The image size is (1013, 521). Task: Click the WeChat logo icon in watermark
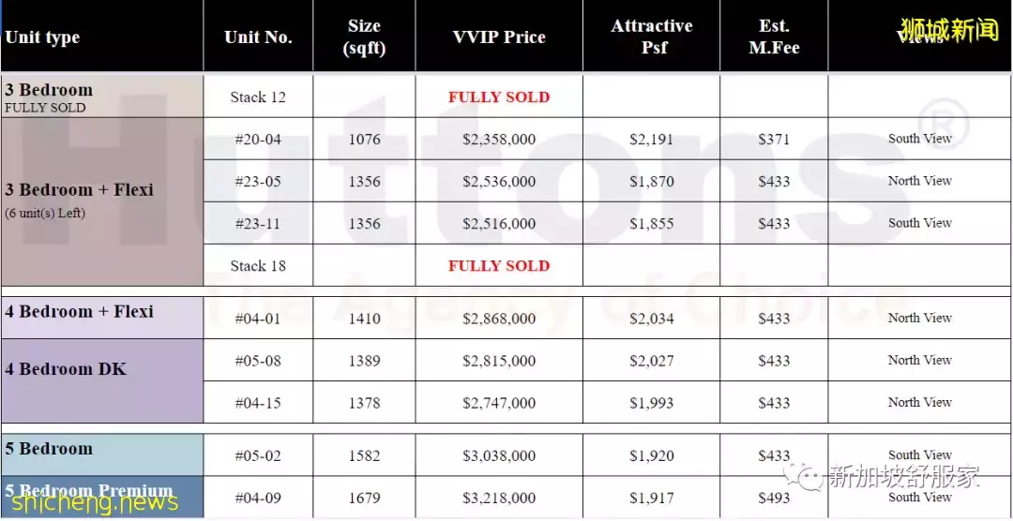pyautogui.click(x=808, y=476)
